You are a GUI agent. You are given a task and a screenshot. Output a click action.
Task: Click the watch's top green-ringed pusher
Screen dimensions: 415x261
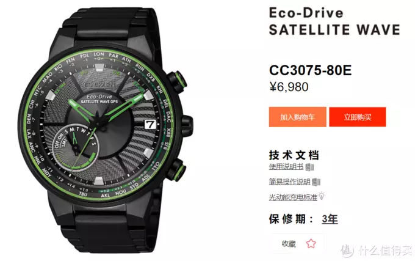tap(178, 80)
